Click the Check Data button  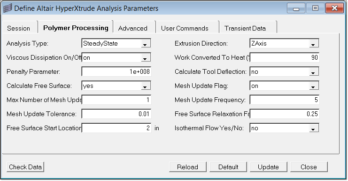point(25,167)
